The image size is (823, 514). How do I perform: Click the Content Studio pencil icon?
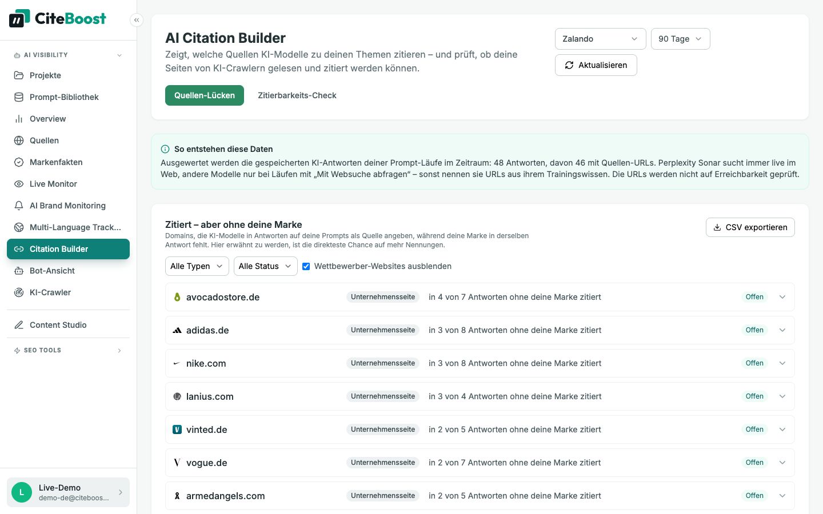pos(19,325)
